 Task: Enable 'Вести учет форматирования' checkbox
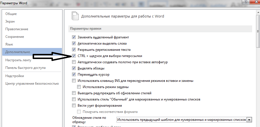click(x=74, y=106)
